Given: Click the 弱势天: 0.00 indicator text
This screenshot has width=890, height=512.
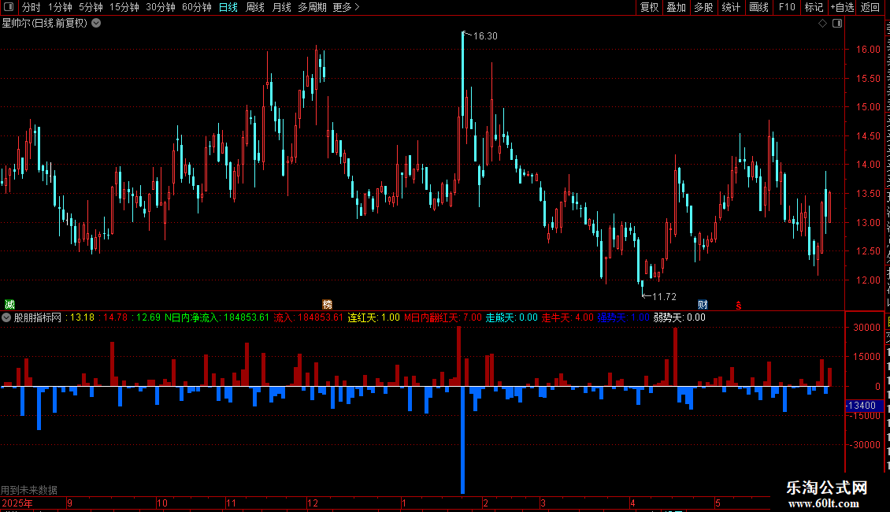Looking at the screenshot, I should [x=680, y=318].
